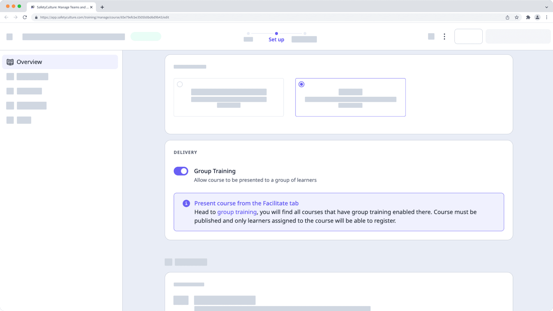Open a new tab with the plus icon

(102, 7)
